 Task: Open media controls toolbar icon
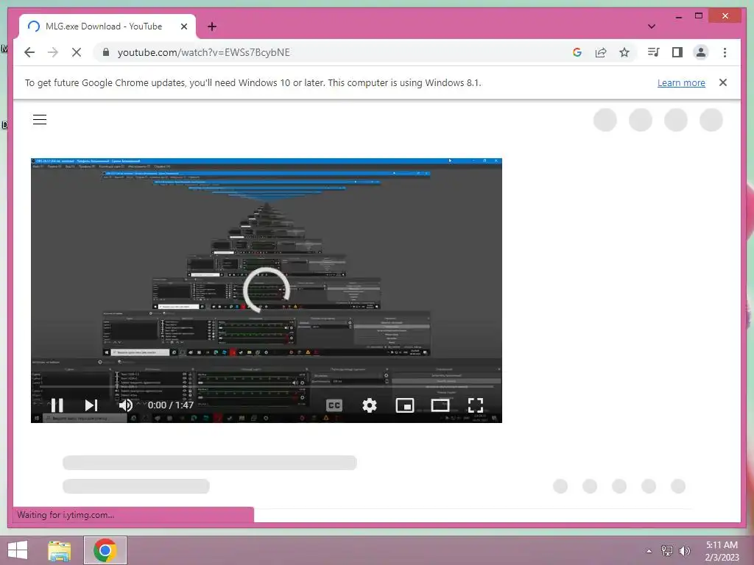tap(654, 52)
